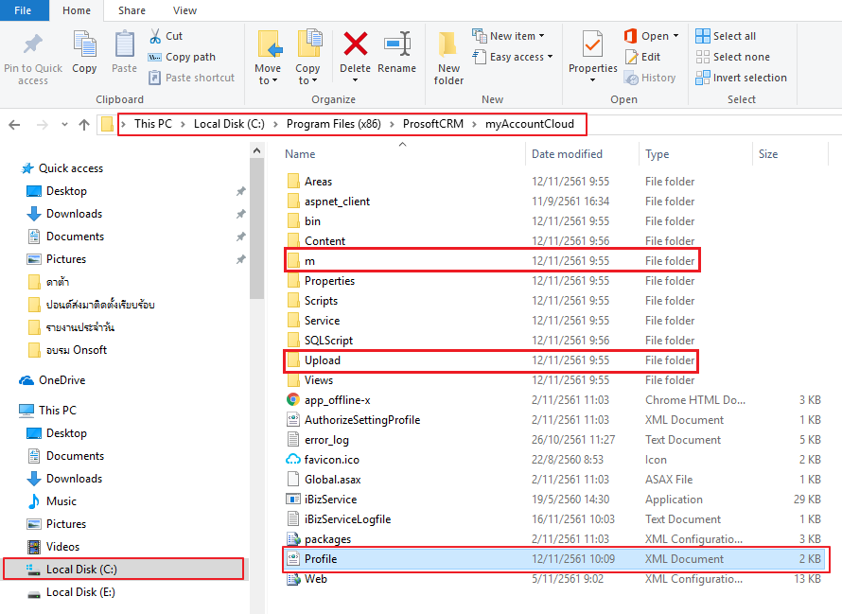842x614 pixels.
Task: Open the Easy access dropdown
Action: click(x=512, y=57)
